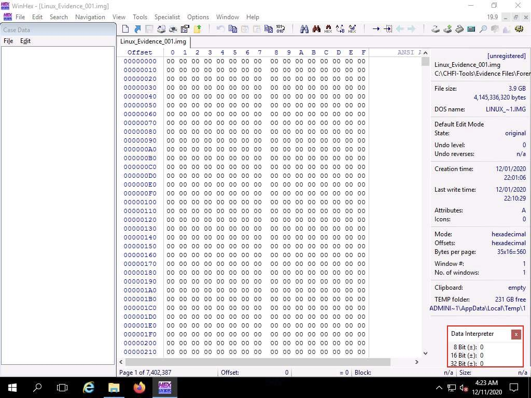531x398 pixels.
Task: Click the Back navigation arrow icon
Action: tap(400, 29)
